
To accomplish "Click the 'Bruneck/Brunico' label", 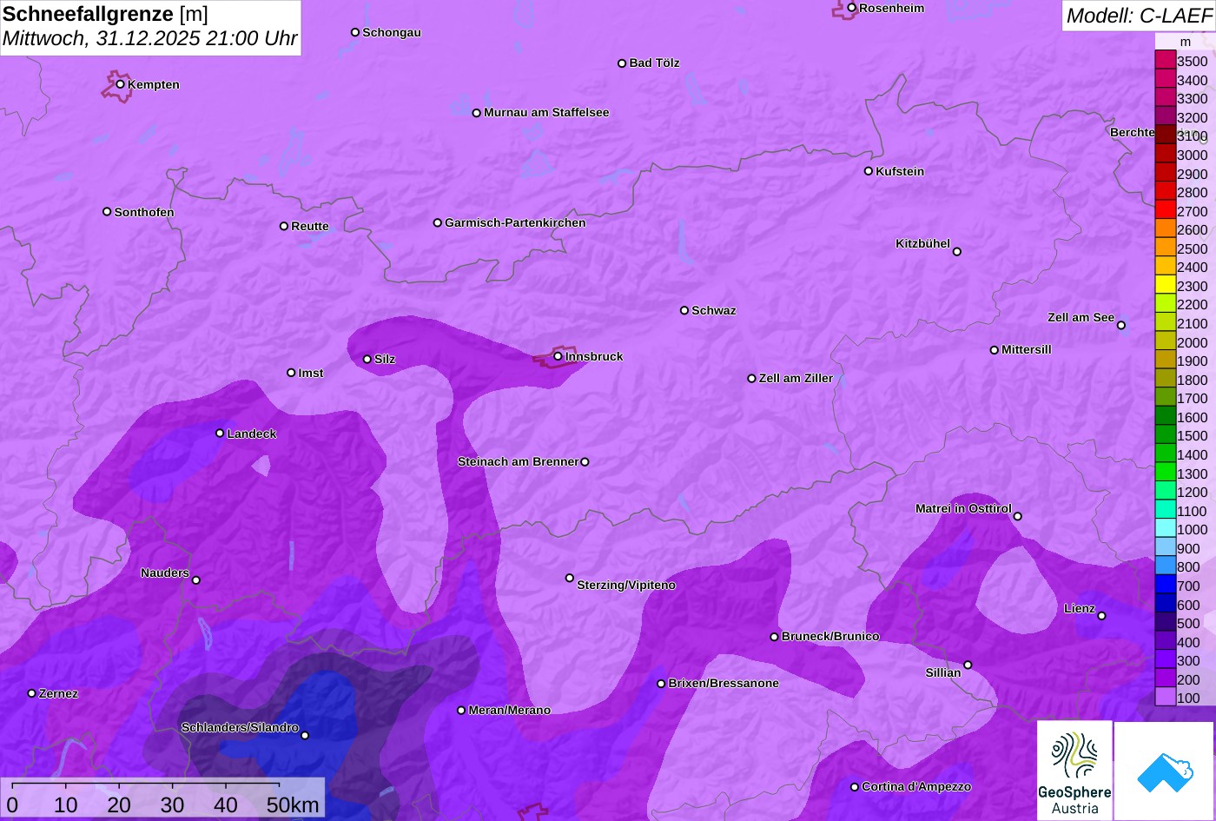I will click(x=830, y=636).
